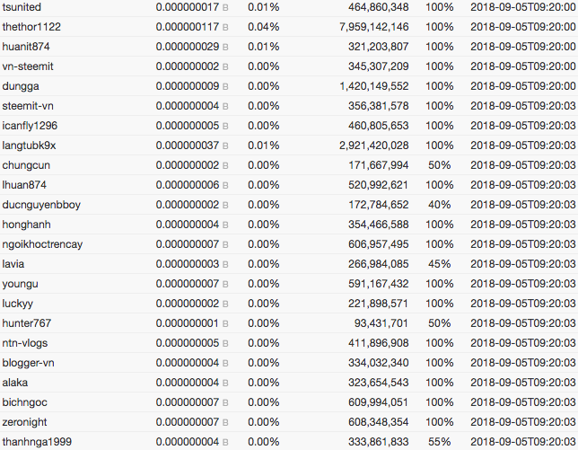Screen dimensions: 578x450
Task: Open vn-steemit account entry
Action: tap(28, 66)
